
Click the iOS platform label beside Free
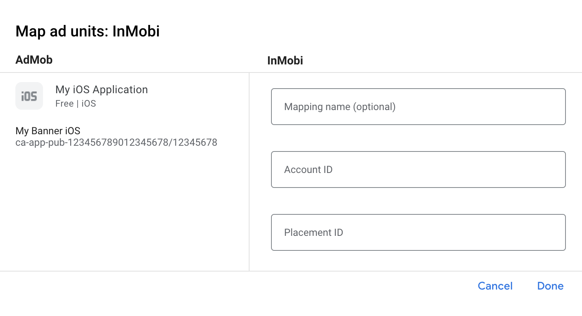[x=89, y=104]
